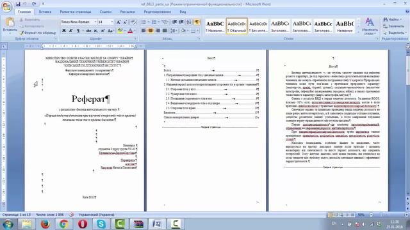Screen dimensions: 410x230
Task: Open WinRAR from the taskbar
Action: [x=138, y=224]
